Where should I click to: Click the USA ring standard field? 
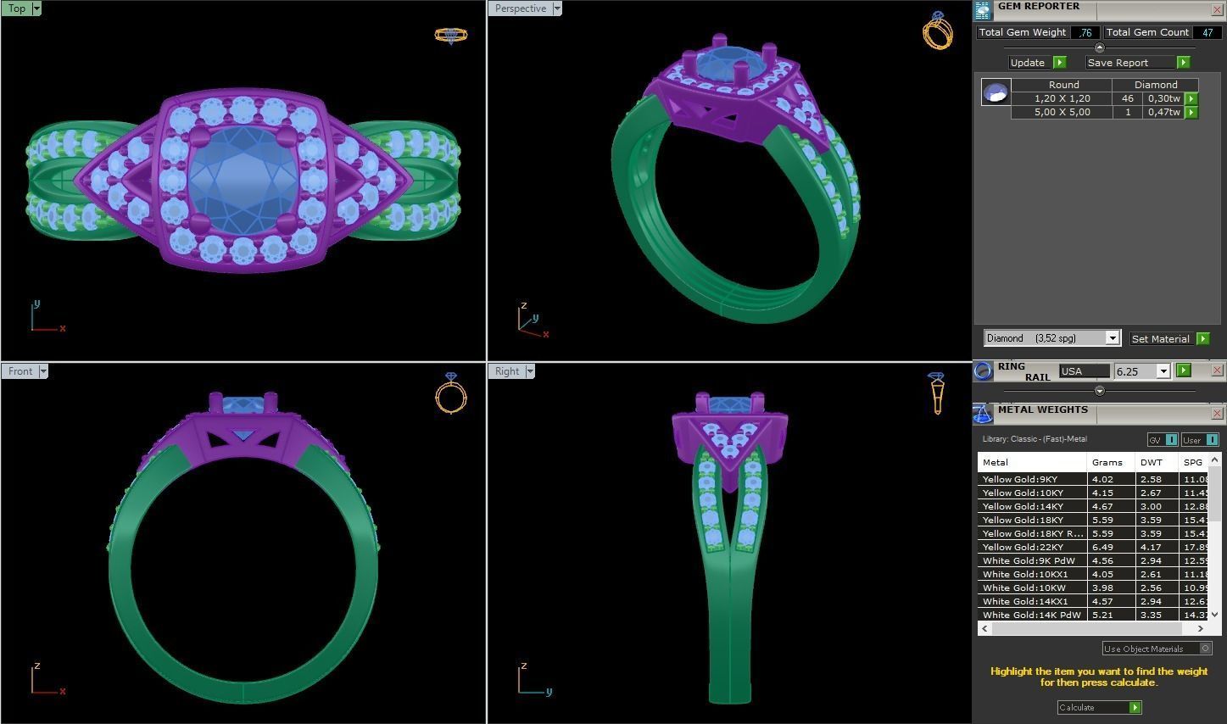click(1084, 370)
